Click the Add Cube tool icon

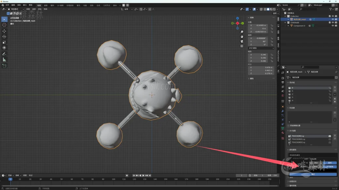[4, 66]
